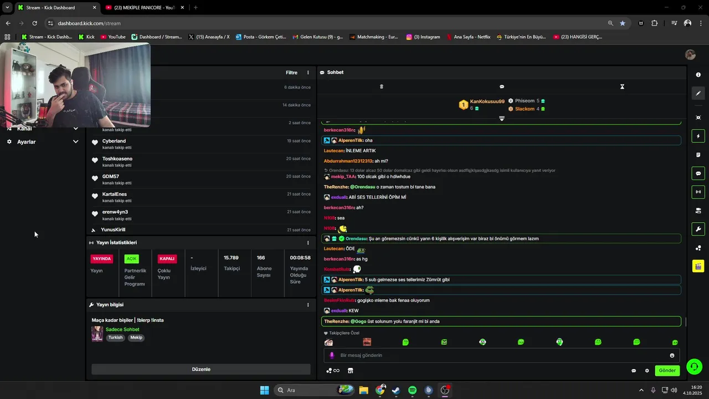Select the pencil edit icon in right sidebar
Image resolution: width=709 pixels, height=399 pixels.
(x=698, y=93)
